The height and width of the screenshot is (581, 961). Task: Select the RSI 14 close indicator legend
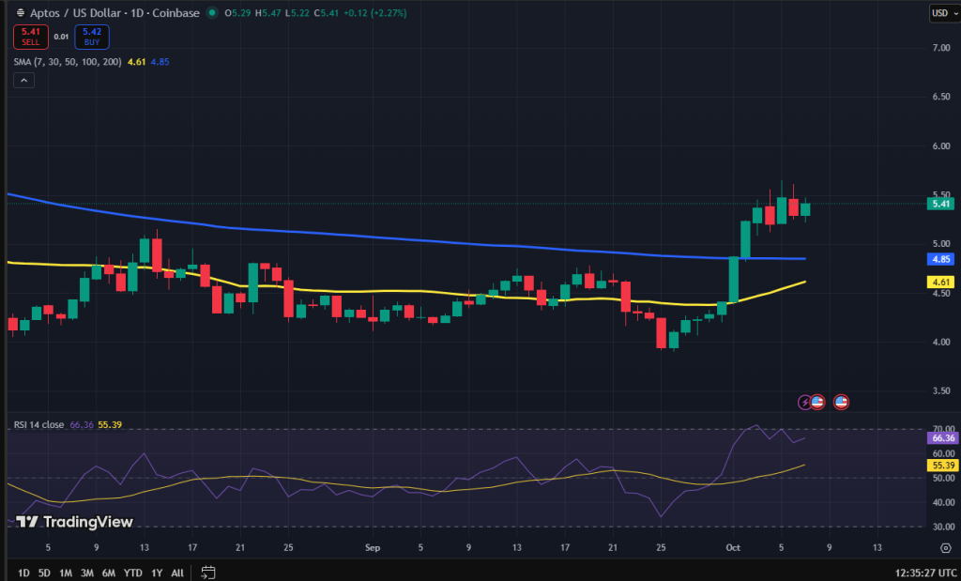tap(38, 424)
